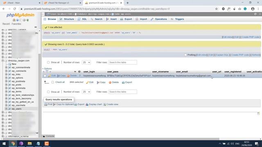Open the notification center icon in taskbar
Image resolution: width=262 pixels, height=147 pixels.
click(x=257, y=143)
